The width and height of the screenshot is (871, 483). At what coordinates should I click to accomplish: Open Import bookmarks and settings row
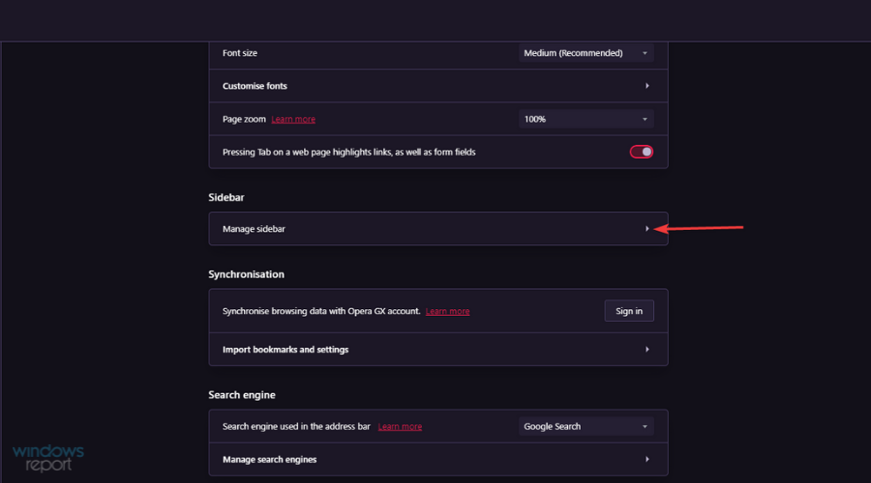(438, 350)
